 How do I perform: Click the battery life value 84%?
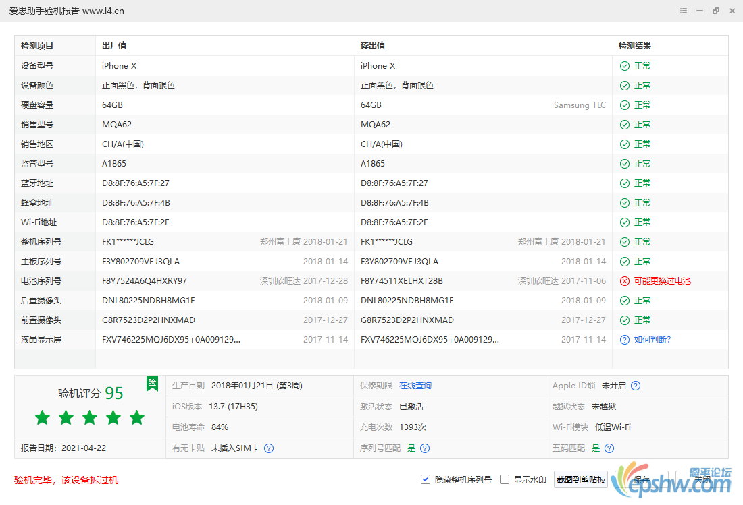[x=220, y=427]
